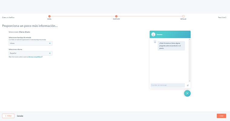
Task: Open the Inbox bandeja de entrada dropdown
Action: point(30,43)
